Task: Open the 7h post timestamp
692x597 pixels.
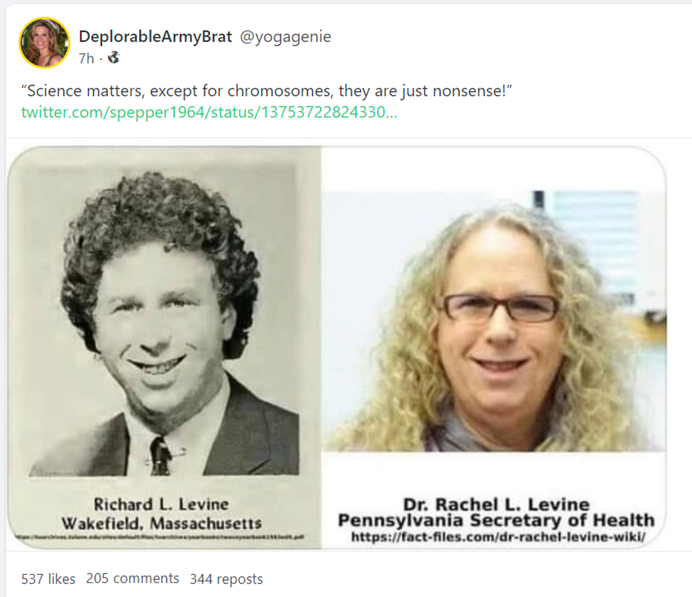Action: (86, 58)
